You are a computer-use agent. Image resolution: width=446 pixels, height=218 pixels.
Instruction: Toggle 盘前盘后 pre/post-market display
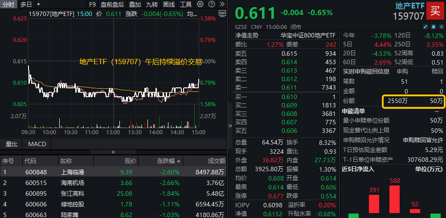112,4
